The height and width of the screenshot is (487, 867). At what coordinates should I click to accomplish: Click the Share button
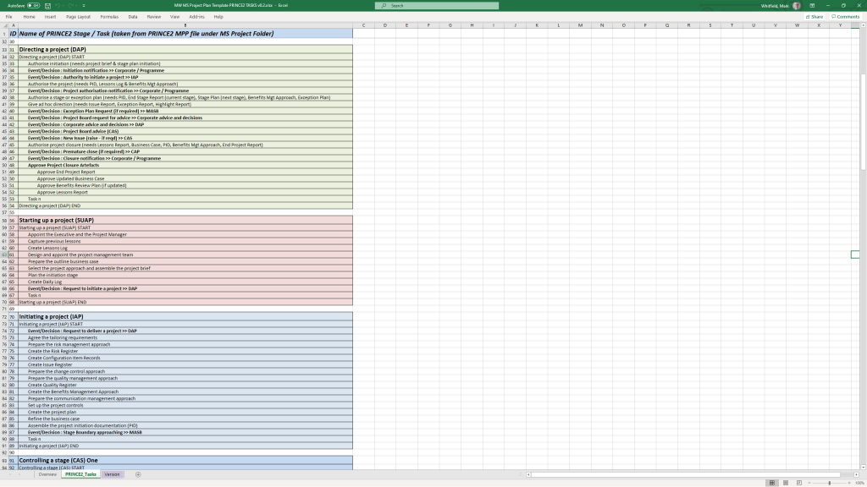815,16
